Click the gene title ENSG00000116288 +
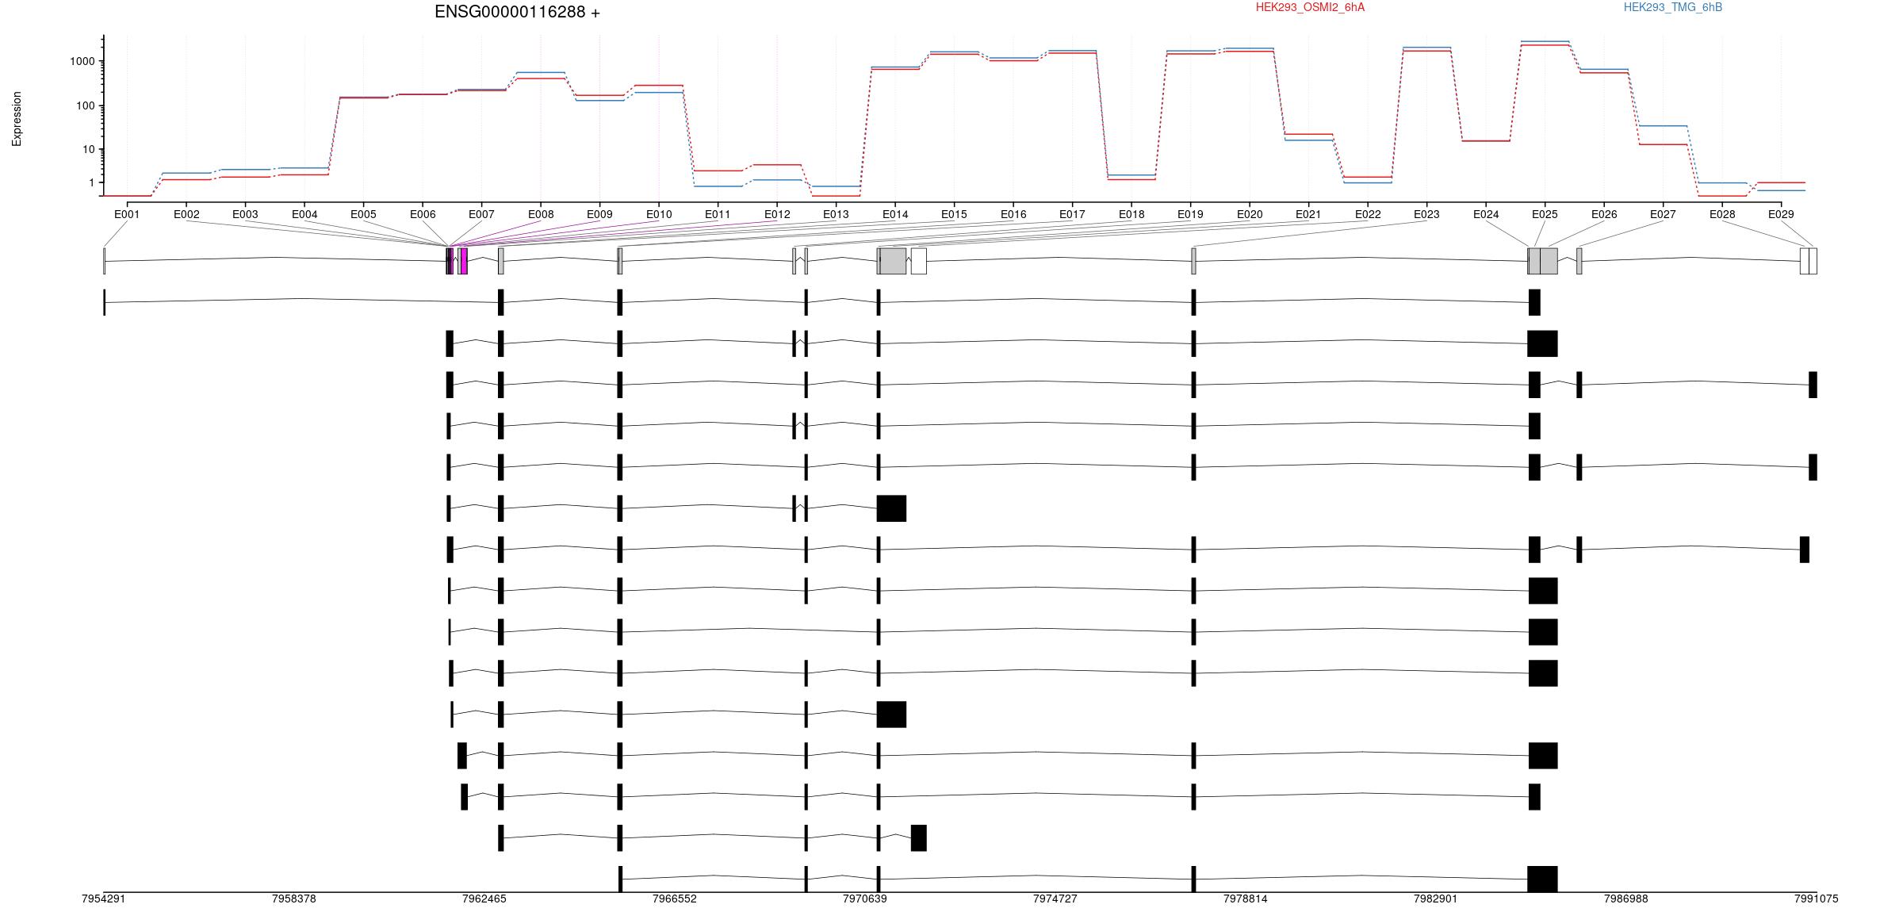Image resolution: width=1903 pixels, height=912 pixels. click(x=517, y=12)
